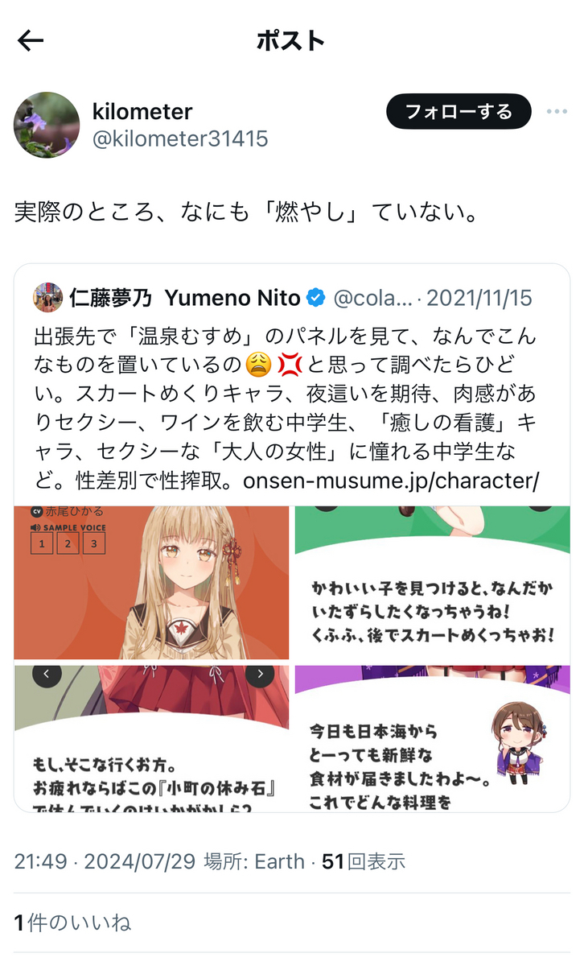584x966 pixels.
Task: Tap the フォローする follow button
Action: pyautogui.click(x=459, y=111)
